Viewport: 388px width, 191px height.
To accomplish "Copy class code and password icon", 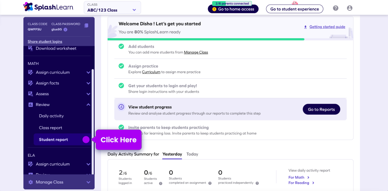I will click(86, 25).
